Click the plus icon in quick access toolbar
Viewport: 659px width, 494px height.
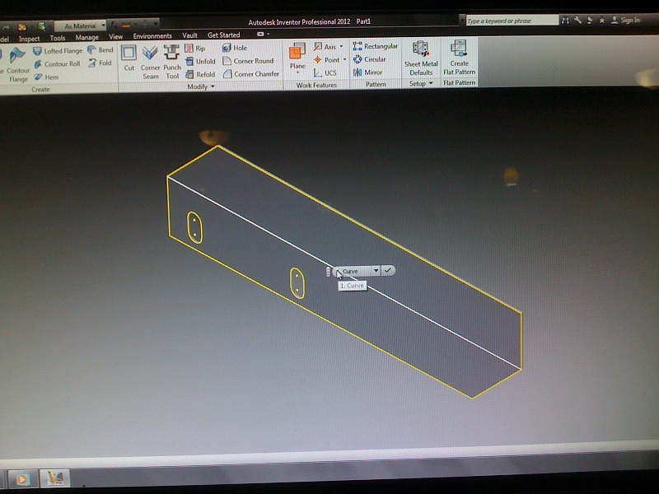point(145,26)
